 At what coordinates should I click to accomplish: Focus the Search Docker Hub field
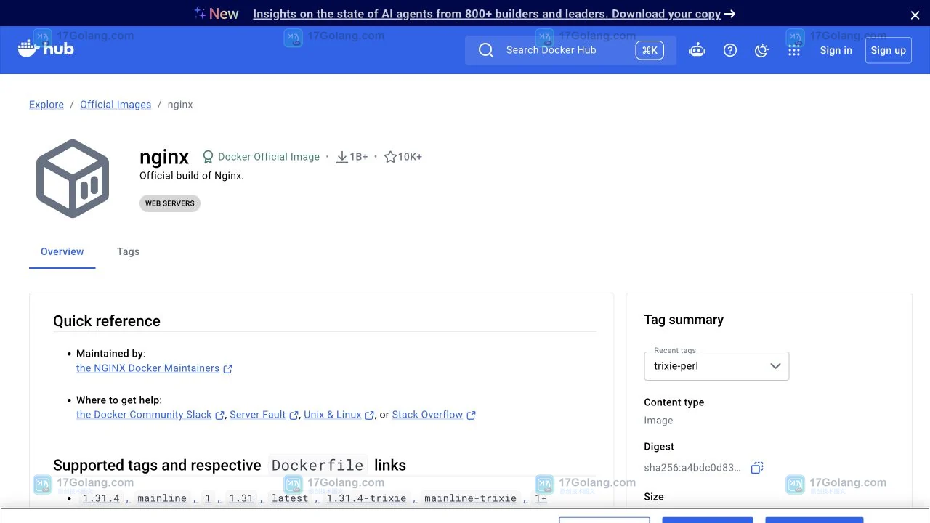570,50
